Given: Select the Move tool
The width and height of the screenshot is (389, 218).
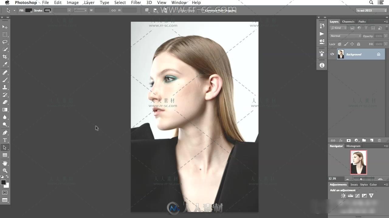Looking at the screenshot, I should [5, 27].
